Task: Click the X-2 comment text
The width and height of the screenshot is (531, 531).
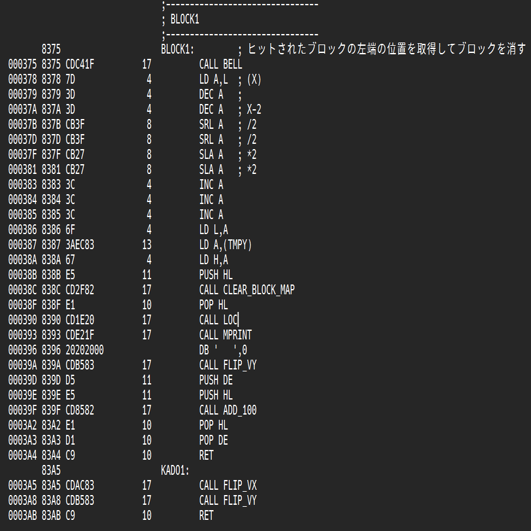Action: point(254,109)
